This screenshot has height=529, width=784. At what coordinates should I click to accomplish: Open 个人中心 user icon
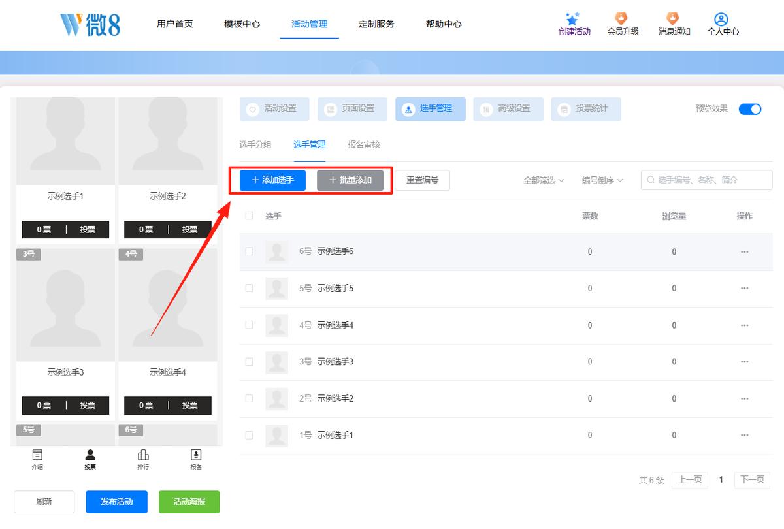pyautogui.click(x=722, y=19)
